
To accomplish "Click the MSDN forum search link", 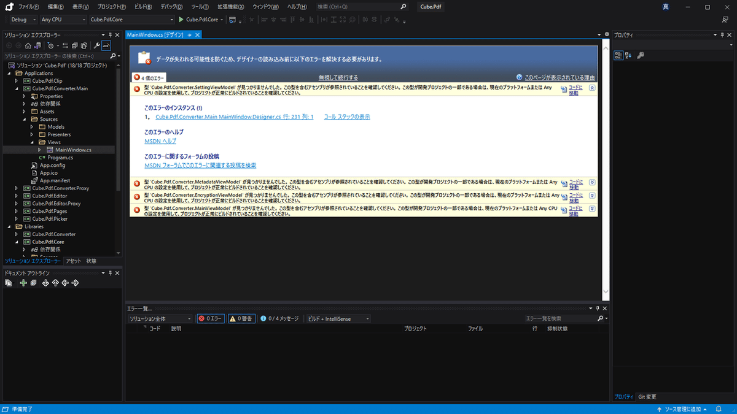I will tap(200, 166).
